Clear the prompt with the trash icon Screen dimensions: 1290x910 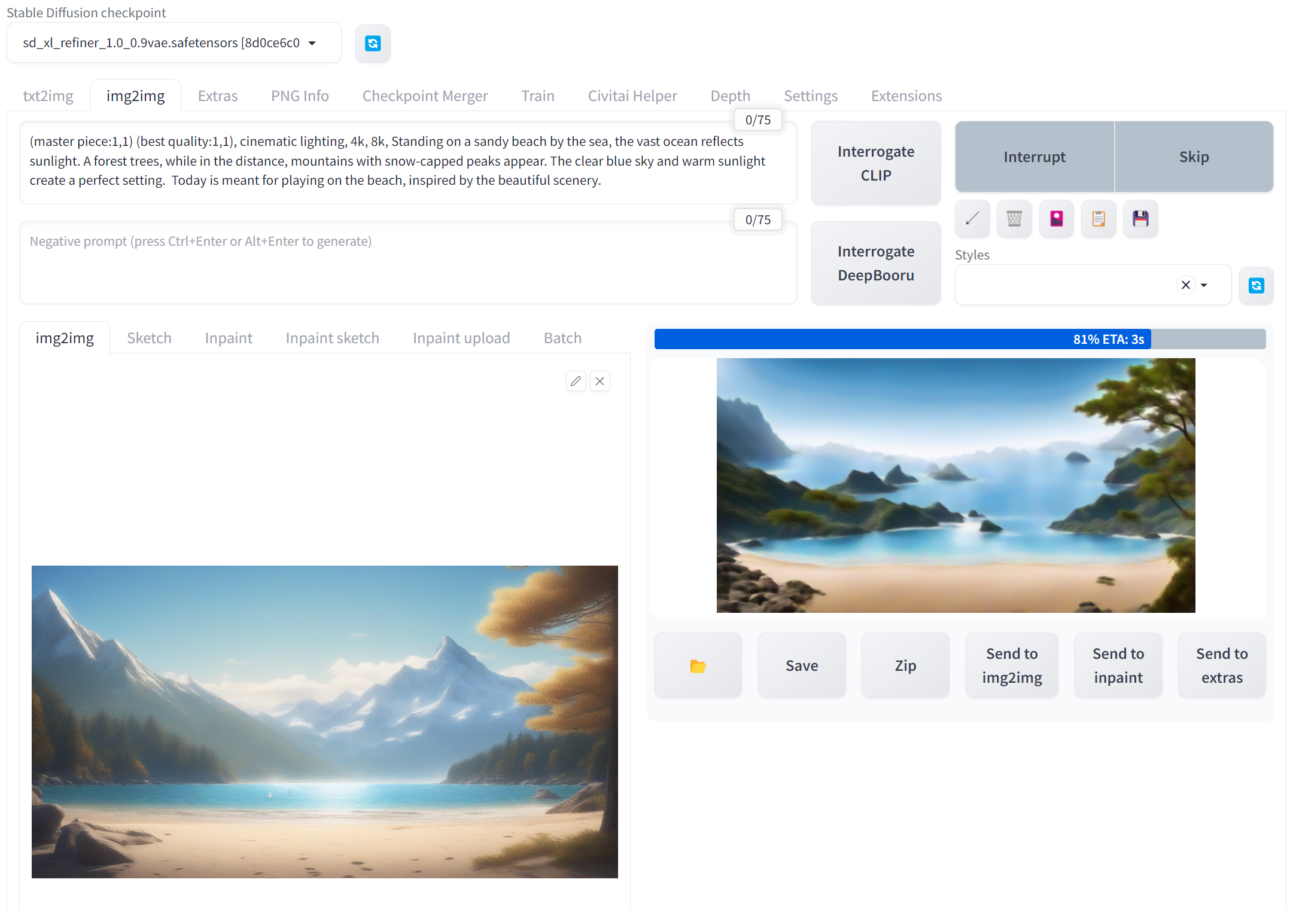point(1015,219)
